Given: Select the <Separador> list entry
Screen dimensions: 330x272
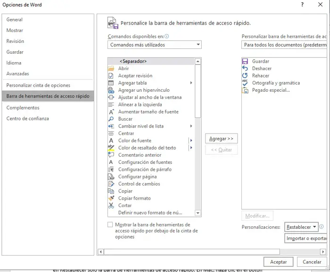Looking at the screenshot, I should tap(151, 61).
